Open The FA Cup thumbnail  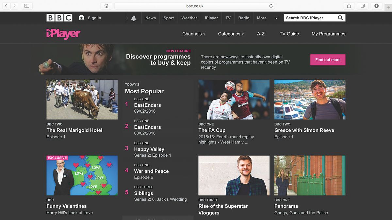[x=234, y=100]
